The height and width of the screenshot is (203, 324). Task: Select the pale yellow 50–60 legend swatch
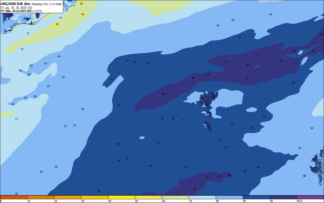point(148,197)
